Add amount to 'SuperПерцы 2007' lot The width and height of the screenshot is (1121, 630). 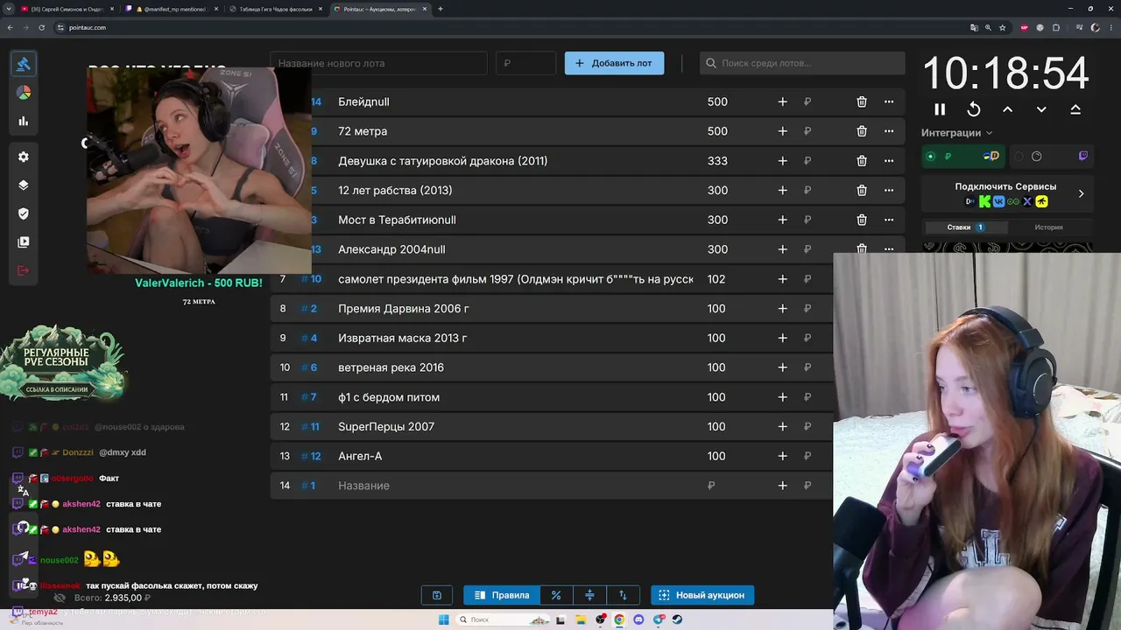point(783,427)
